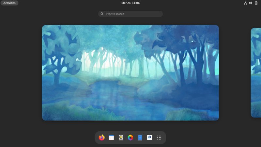Show Applications grid of nine dots
This screenshot has height=147, width=261.
(x=159, y=138)
